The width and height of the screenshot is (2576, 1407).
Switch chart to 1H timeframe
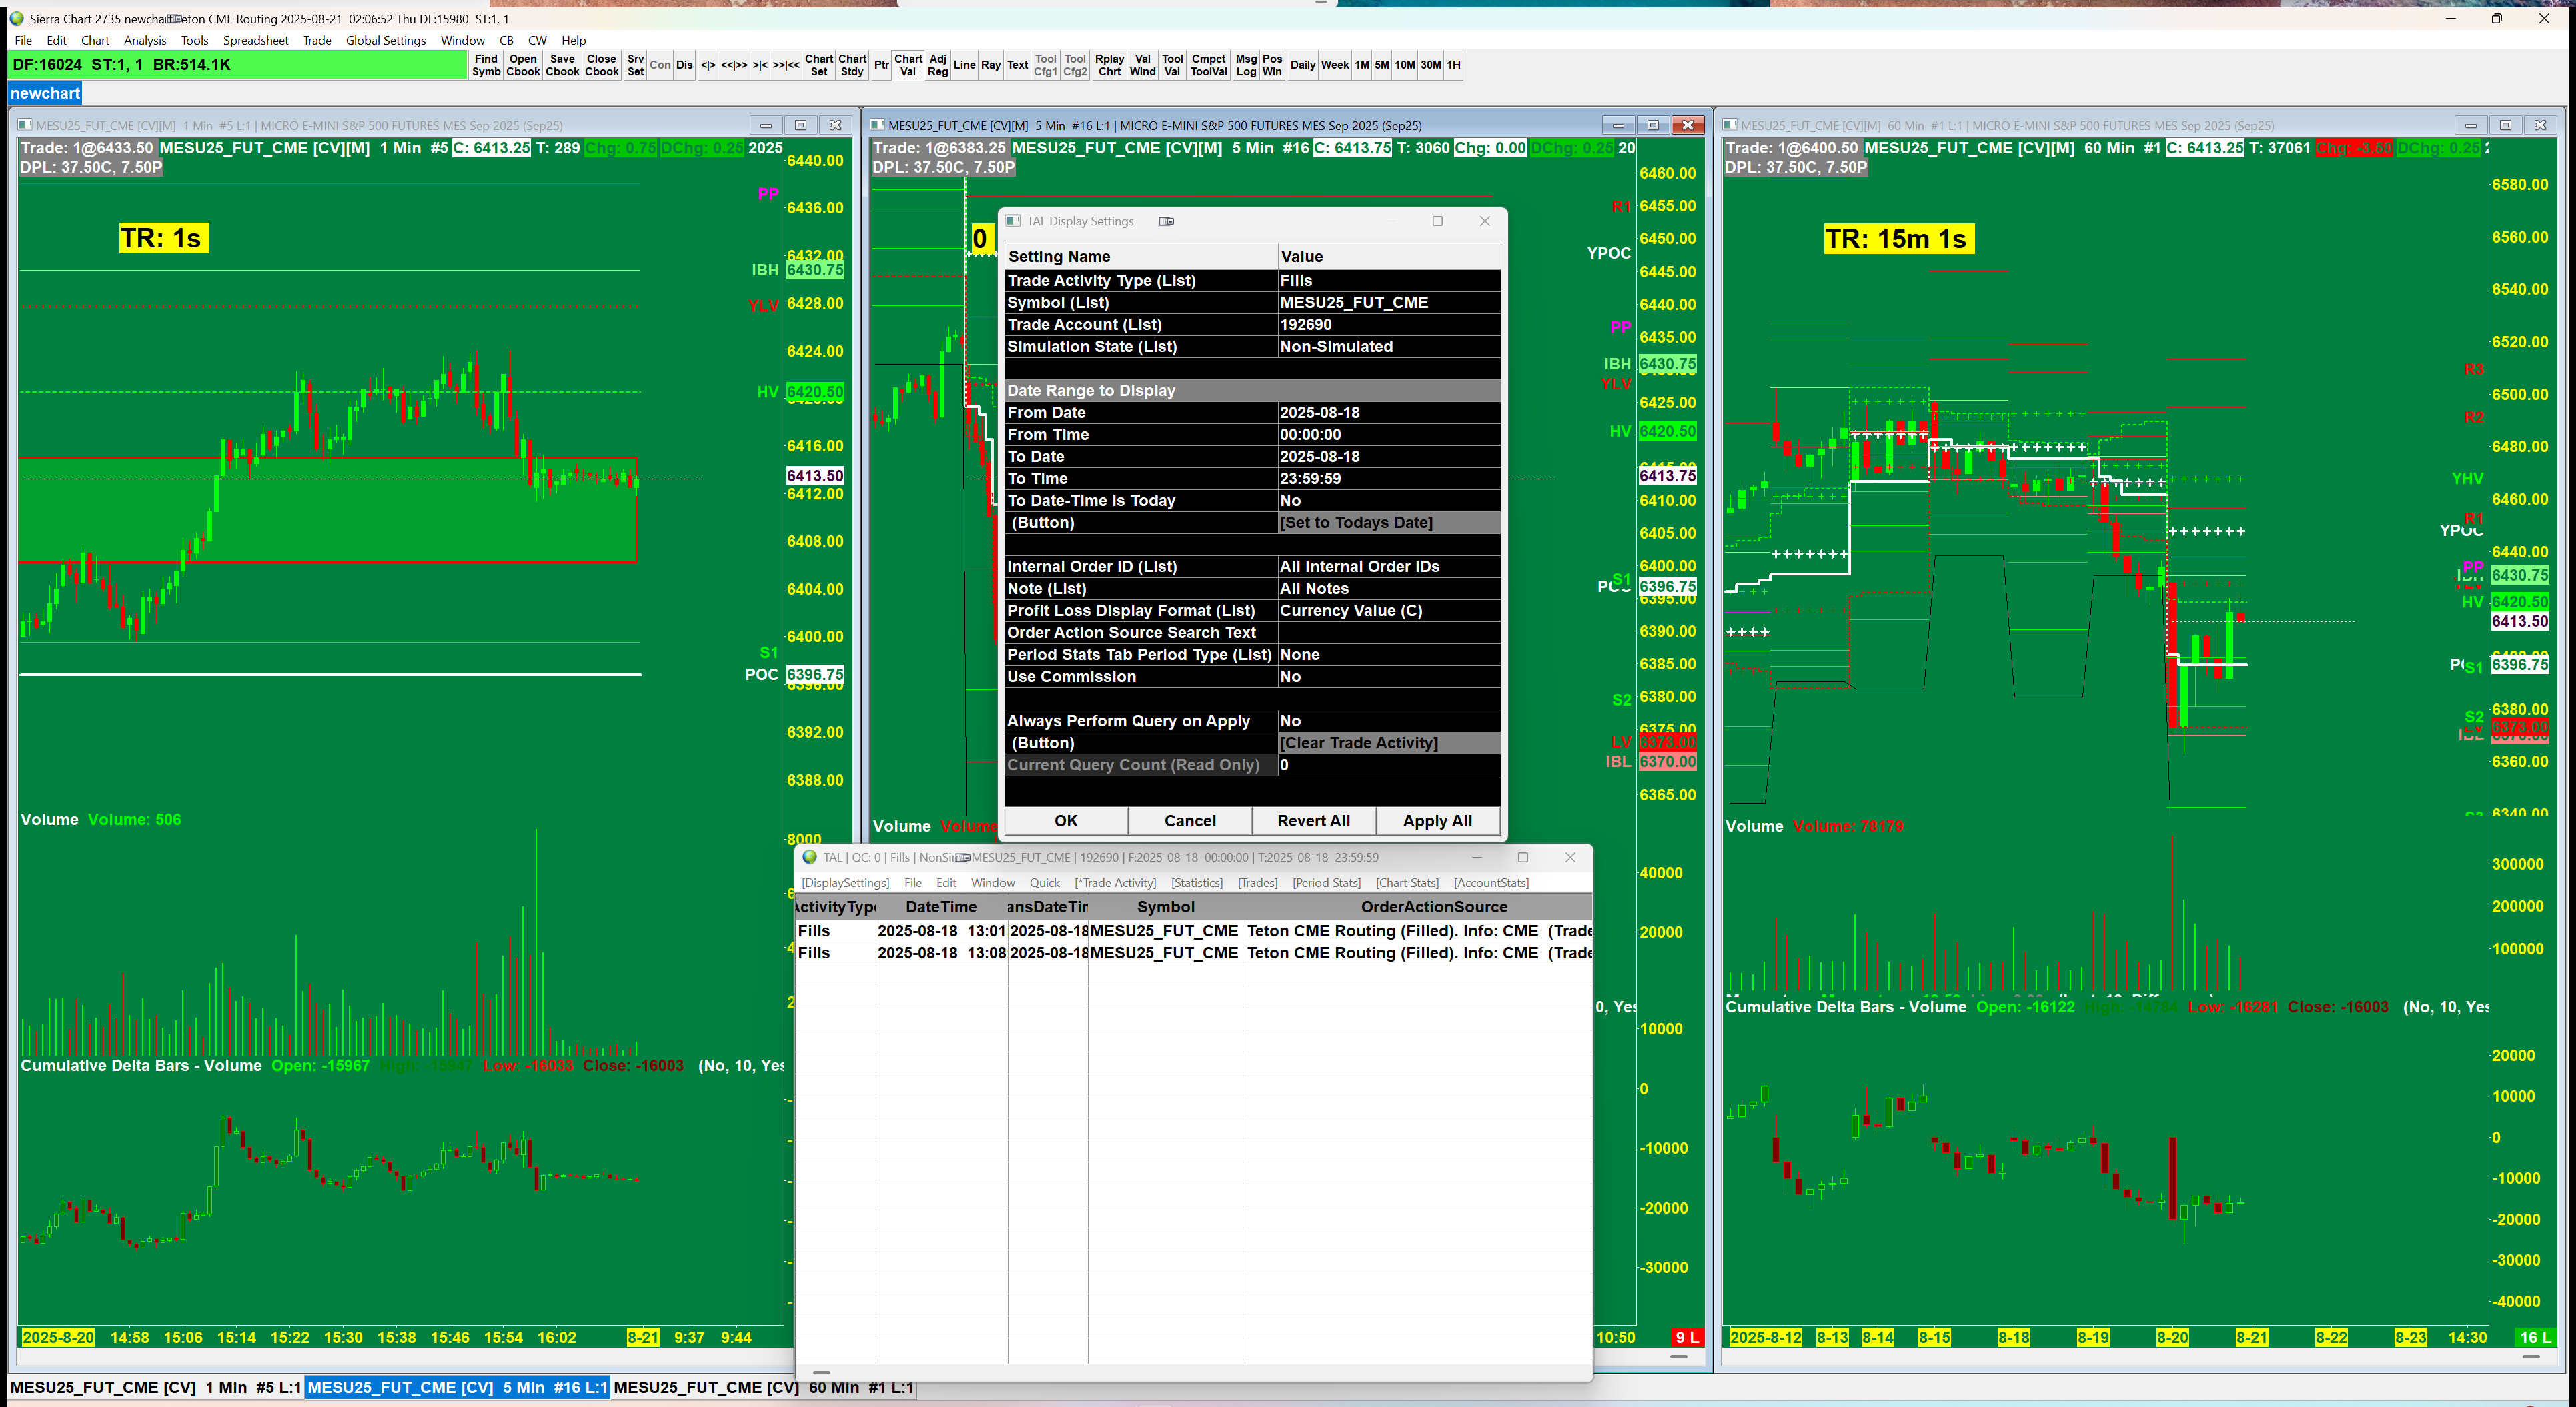pyautogui.click(x=1454, y=65)
